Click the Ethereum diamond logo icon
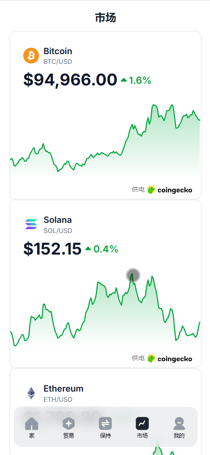The width and height of the screenshot is (210, 455). pyautogui.click(x=31, y=393)
